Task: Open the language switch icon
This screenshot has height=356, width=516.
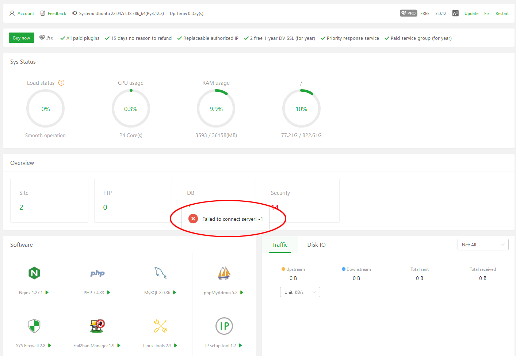Action: coord(455,14)
